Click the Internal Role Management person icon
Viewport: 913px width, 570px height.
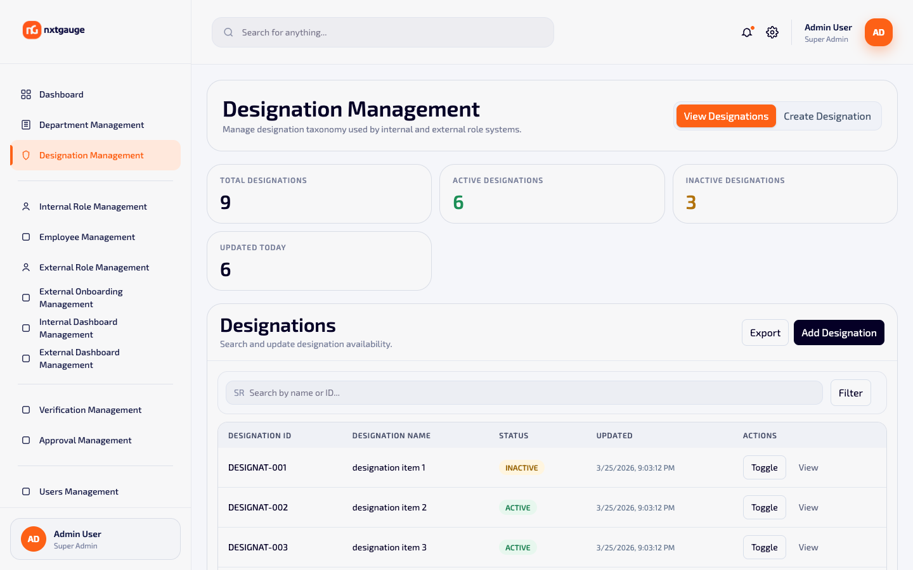[x=26, y=206]
